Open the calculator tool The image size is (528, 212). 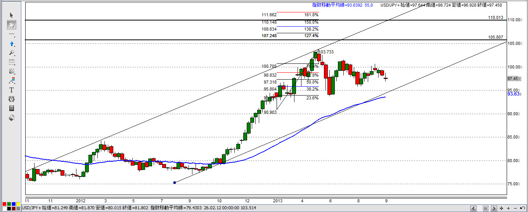pyautogui.click(x=12, y=108)
